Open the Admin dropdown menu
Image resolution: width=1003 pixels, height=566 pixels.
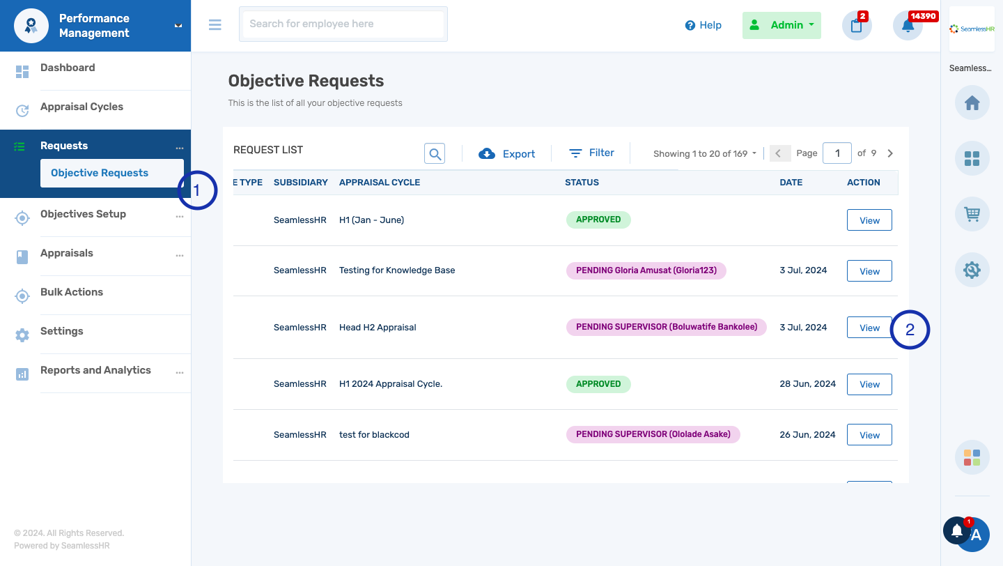tap(782, 24)
